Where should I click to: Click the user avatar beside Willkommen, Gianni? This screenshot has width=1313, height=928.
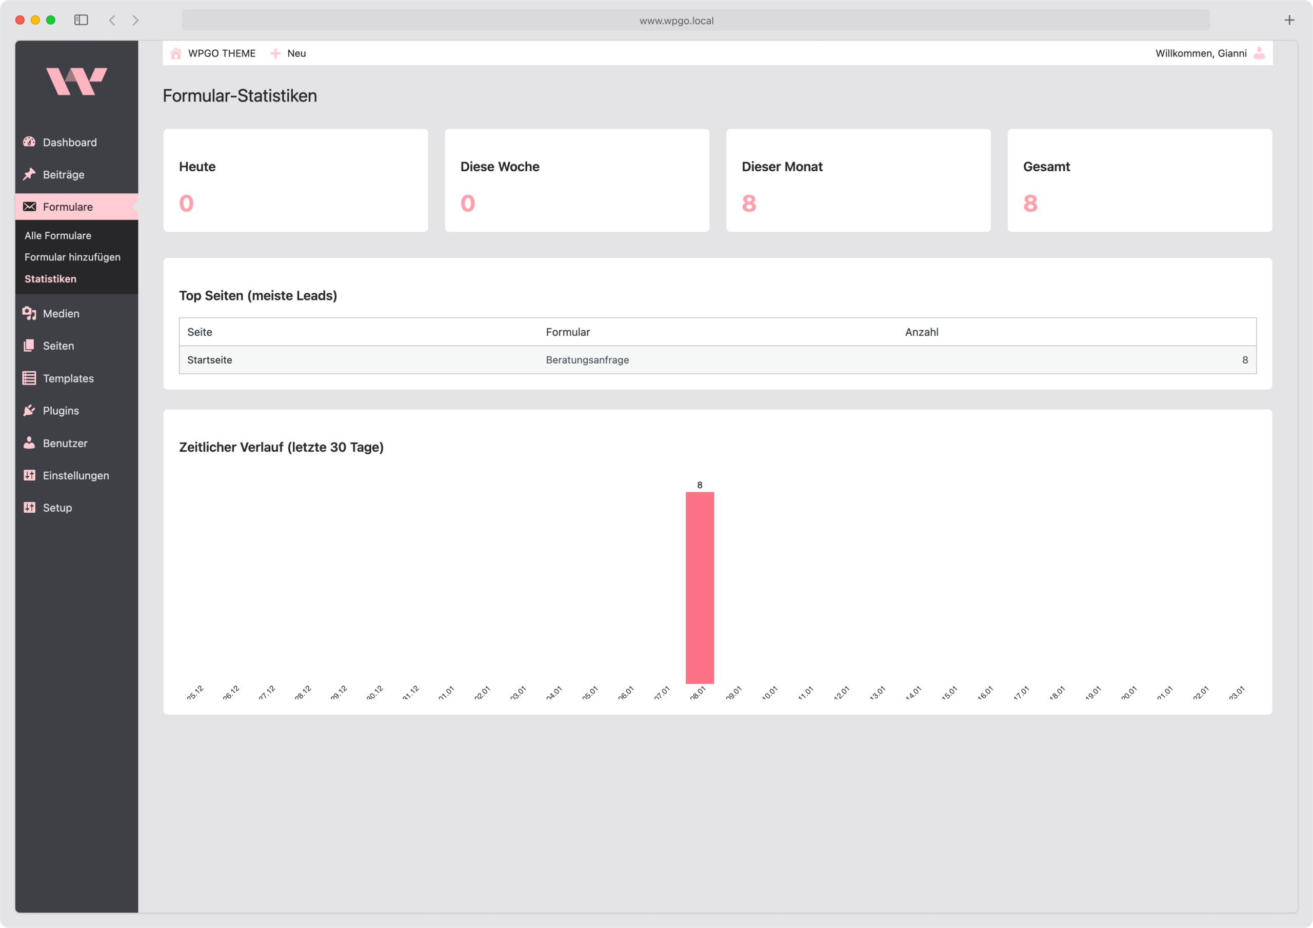1259,53
